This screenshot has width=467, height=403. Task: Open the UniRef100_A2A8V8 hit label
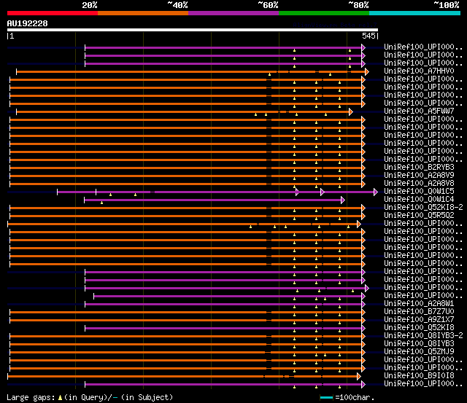pos(419,183)
